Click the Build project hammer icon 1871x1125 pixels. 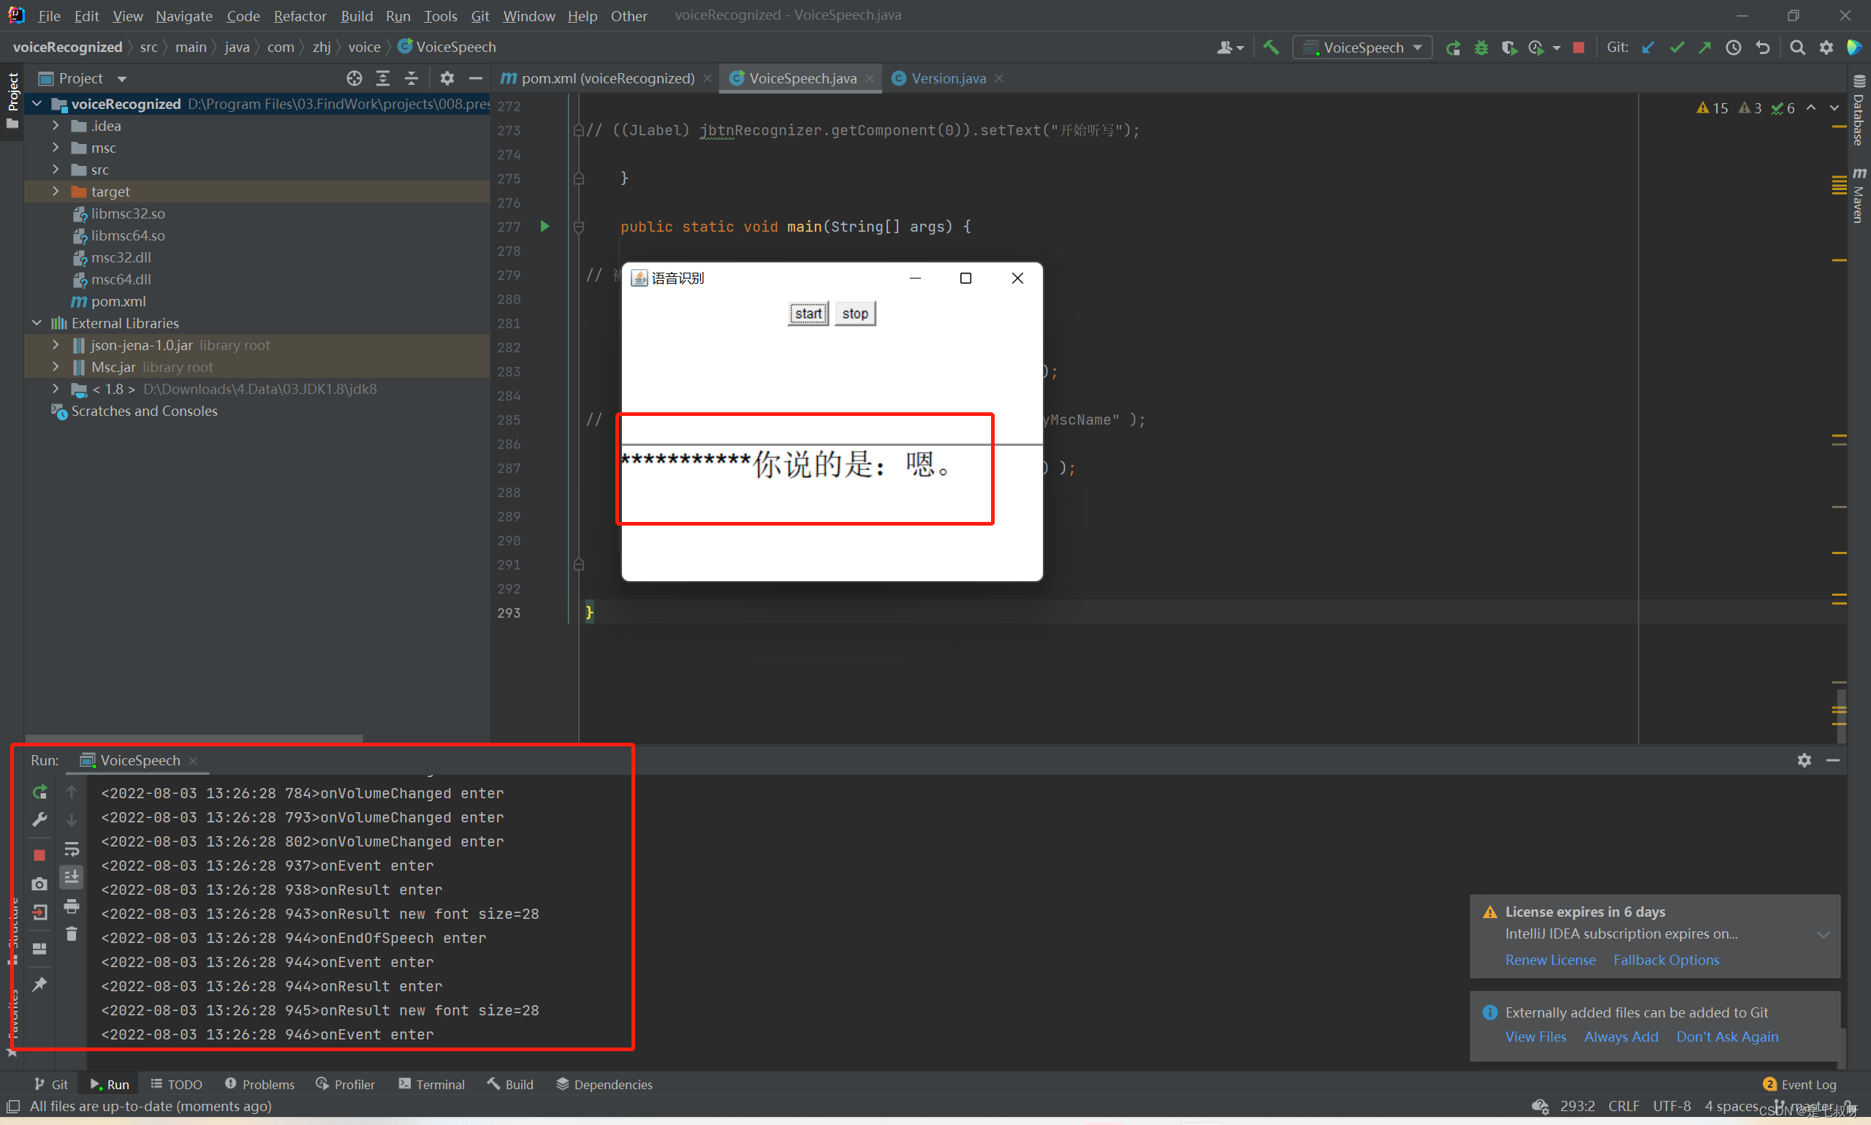pyautogui.click(x=1271, y=47)
